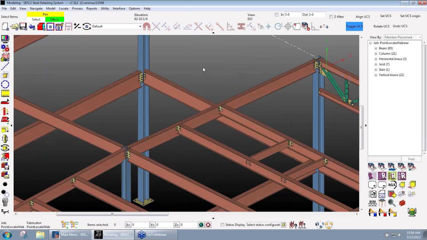Click the plus/minus toolbar icon

77,26
